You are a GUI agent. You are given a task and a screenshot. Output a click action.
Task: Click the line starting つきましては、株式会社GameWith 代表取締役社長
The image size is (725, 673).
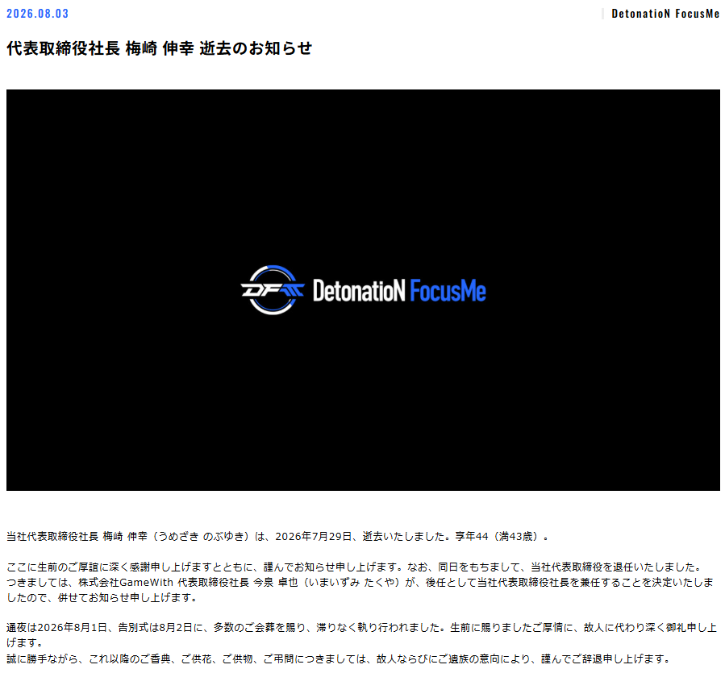[360, 582]
